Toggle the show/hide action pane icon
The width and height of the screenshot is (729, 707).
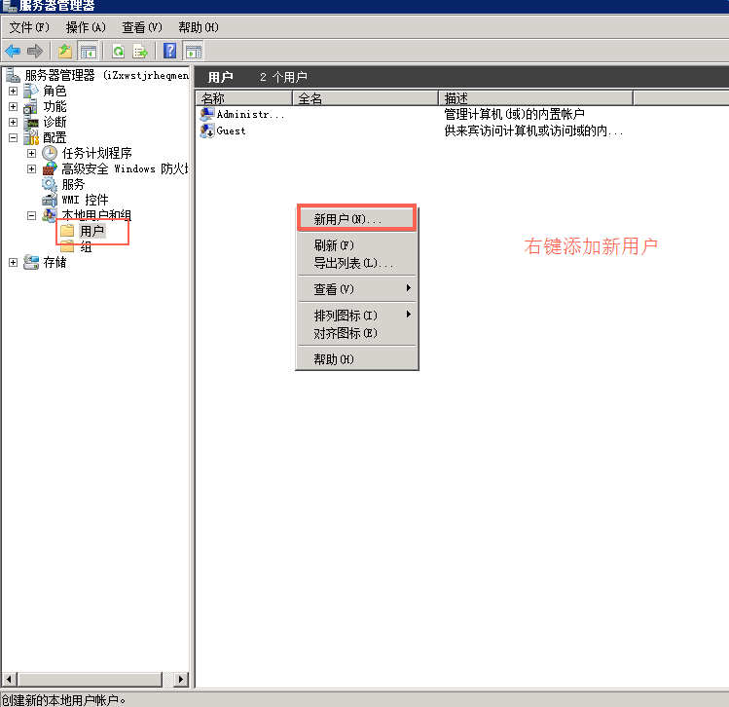click(193, 51)
